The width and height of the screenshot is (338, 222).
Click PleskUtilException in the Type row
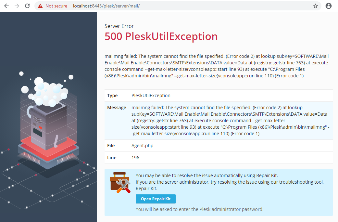tap(151, 96)
